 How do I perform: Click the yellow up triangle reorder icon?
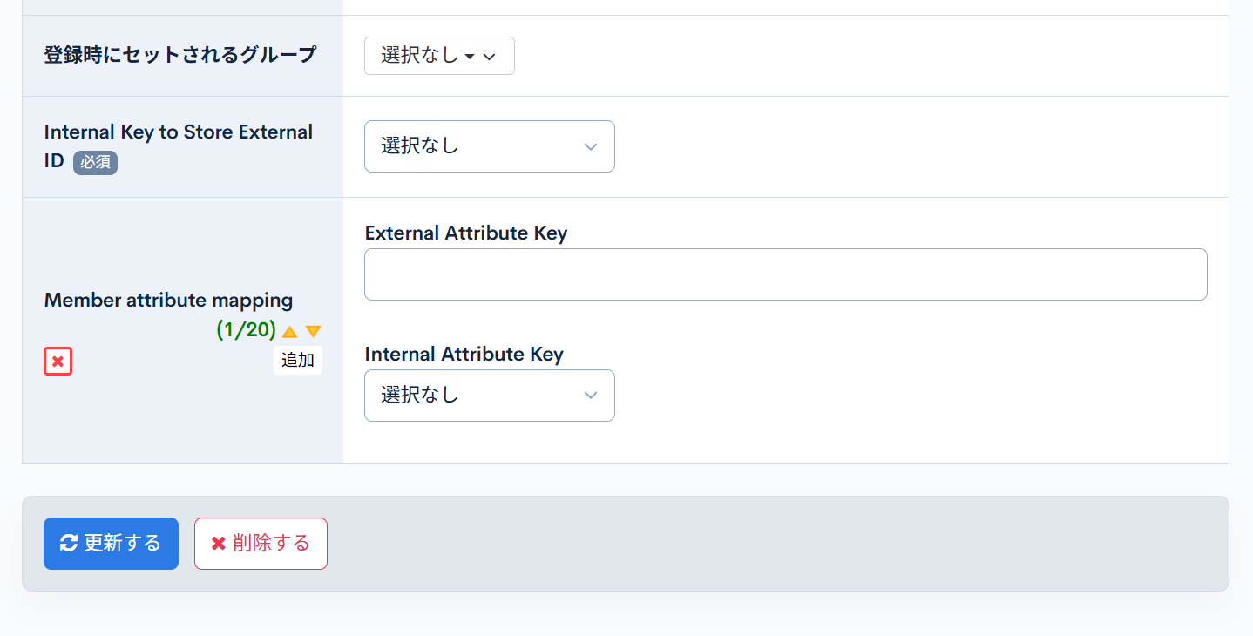tap(289, 331)
